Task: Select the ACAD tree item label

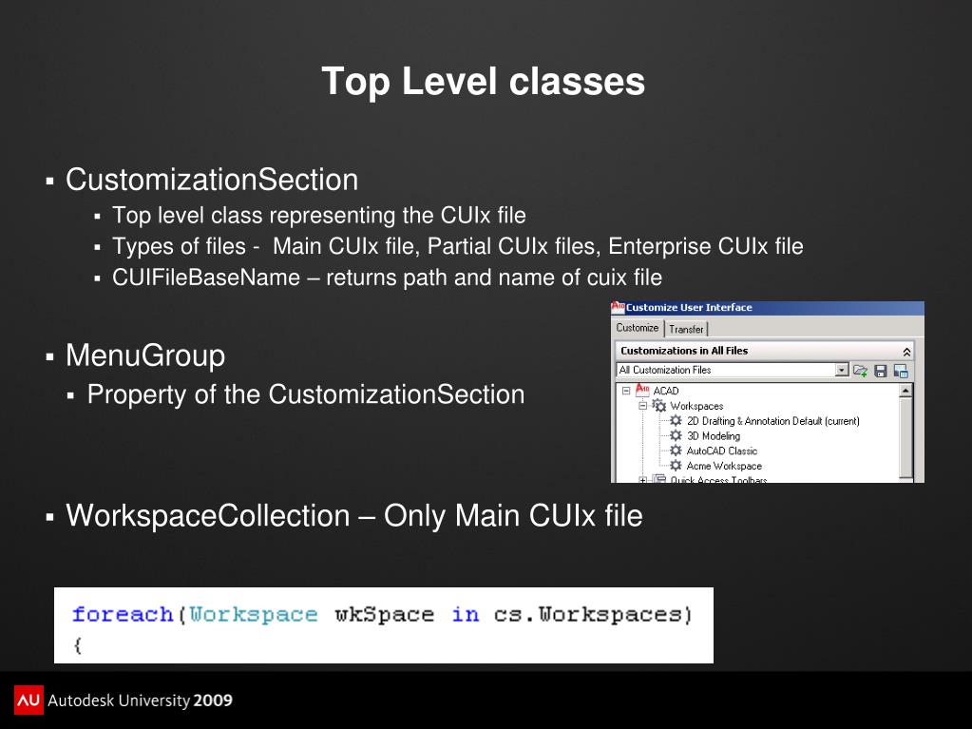Action: (666, 391)
